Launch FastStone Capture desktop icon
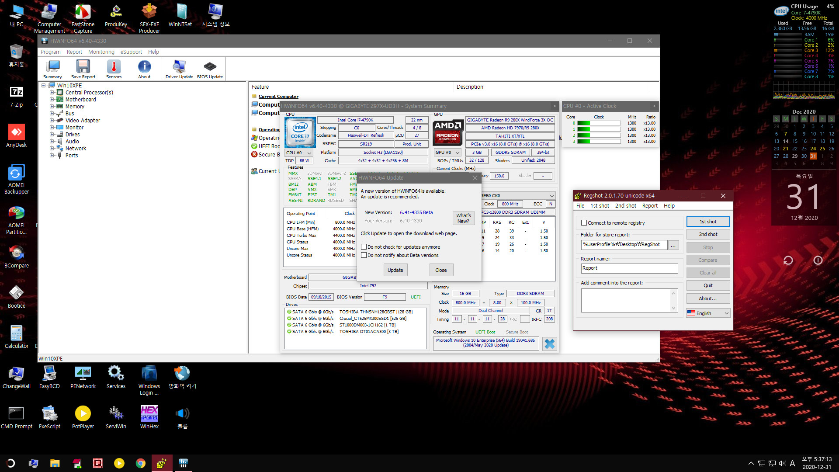Screen dimensions: 839x472 83,18
